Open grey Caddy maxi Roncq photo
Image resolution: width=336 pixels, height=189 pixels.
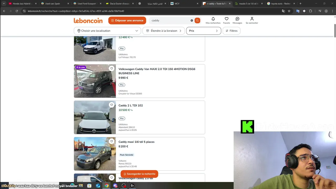95,154
